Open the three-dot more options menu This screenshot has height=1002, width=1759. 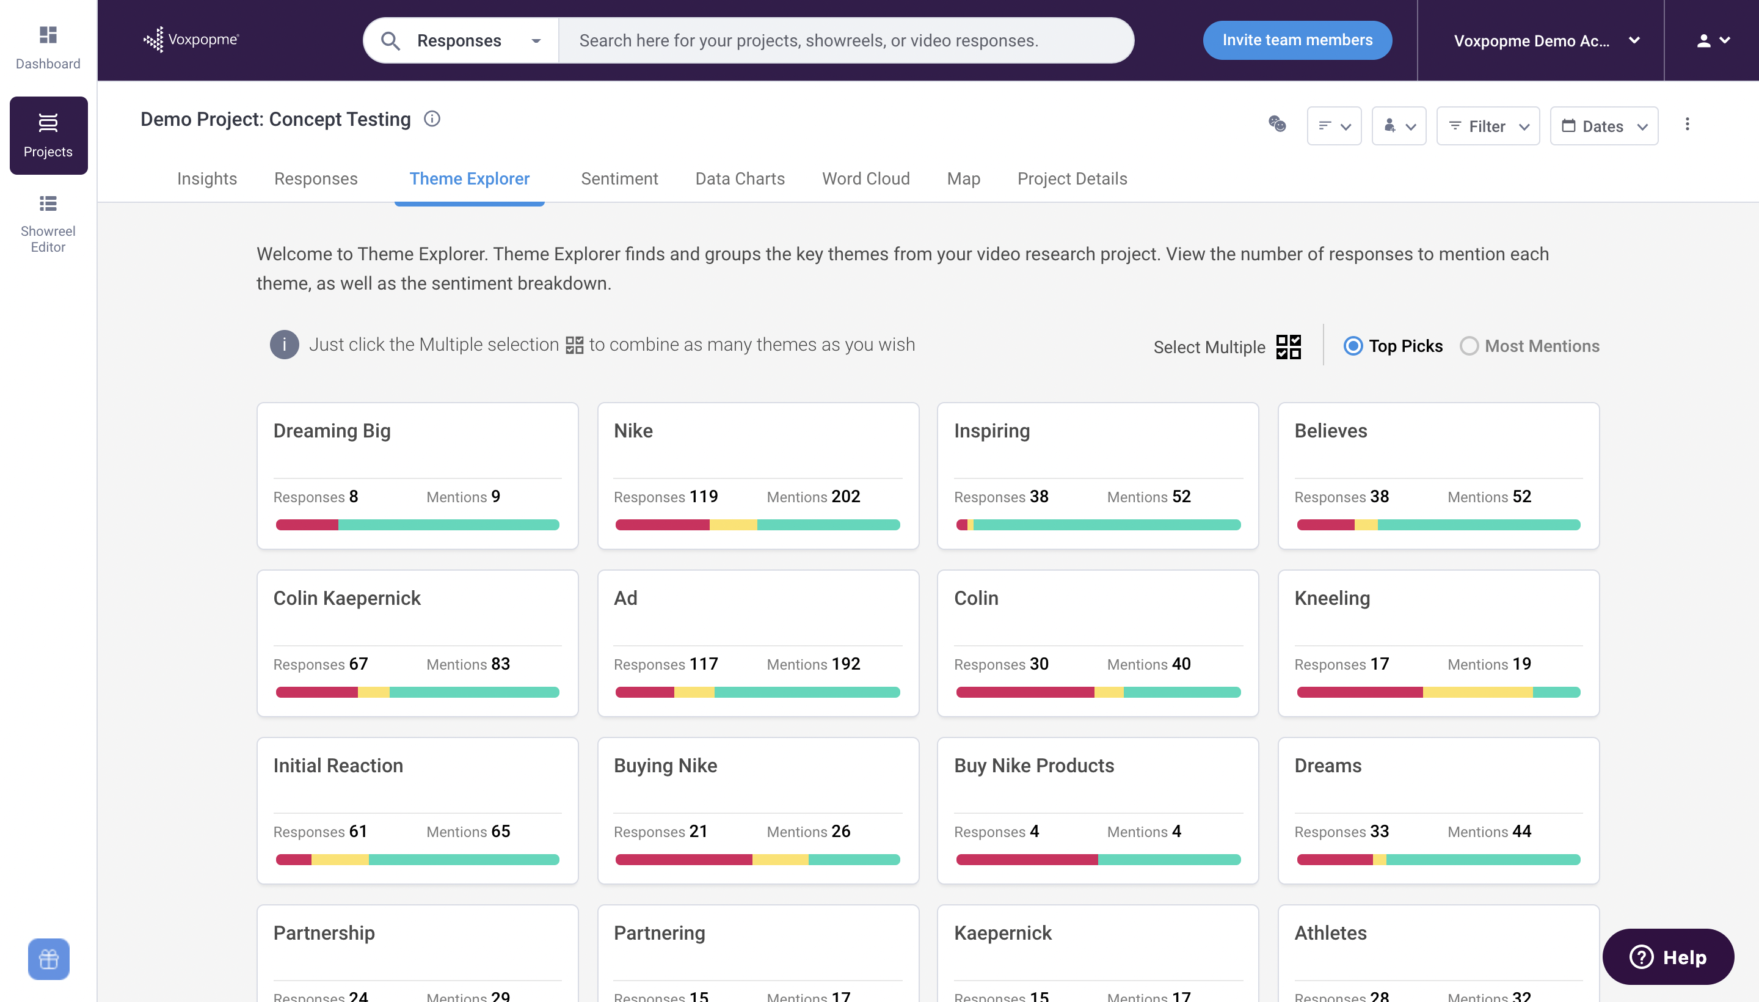[1687, 125]
